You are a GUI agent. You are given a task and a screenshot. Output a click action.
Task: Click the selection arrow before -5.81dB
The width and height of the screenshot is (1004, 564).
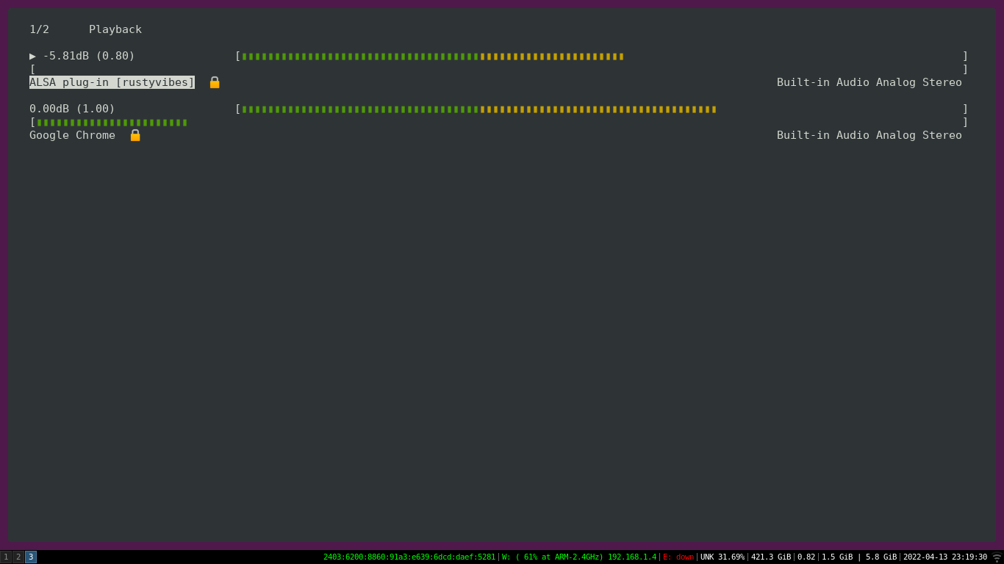pyautogui.click(x=32, y=56)
